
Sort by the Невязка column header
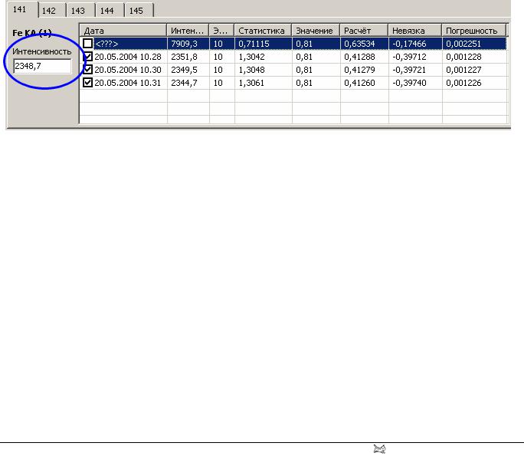(414, 31)
